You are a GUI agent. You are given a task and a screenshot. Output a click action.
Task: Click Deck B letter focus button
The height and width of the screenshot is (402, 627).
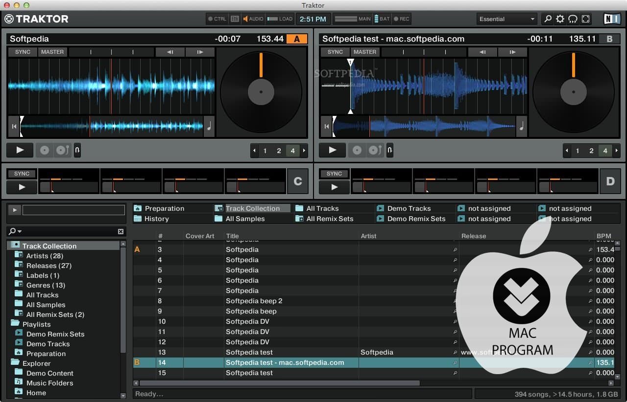609,39
